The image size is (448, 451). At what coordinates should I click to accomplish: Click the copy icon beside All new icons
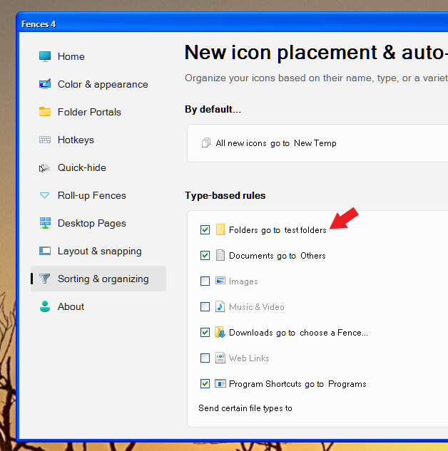206,142
